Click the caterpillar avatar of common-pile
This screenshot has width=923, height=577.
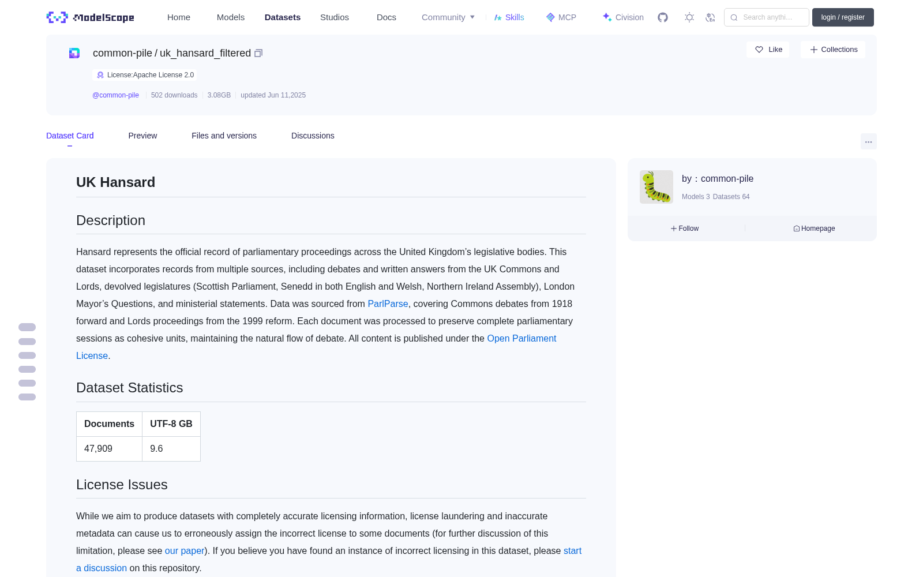coord(656,187)
